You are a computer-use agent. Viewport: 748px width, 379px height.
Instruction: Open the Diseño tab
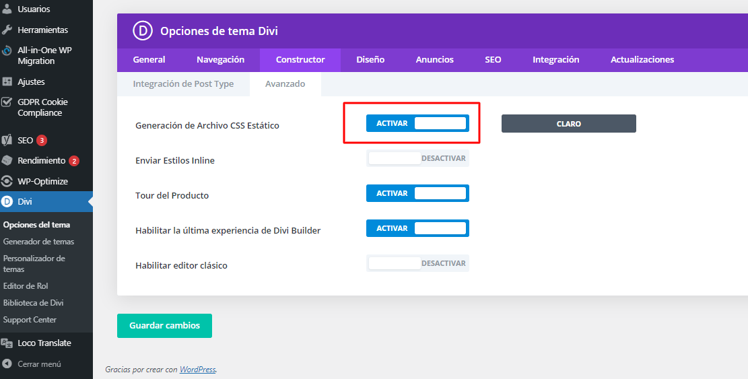tap(370, 60)
